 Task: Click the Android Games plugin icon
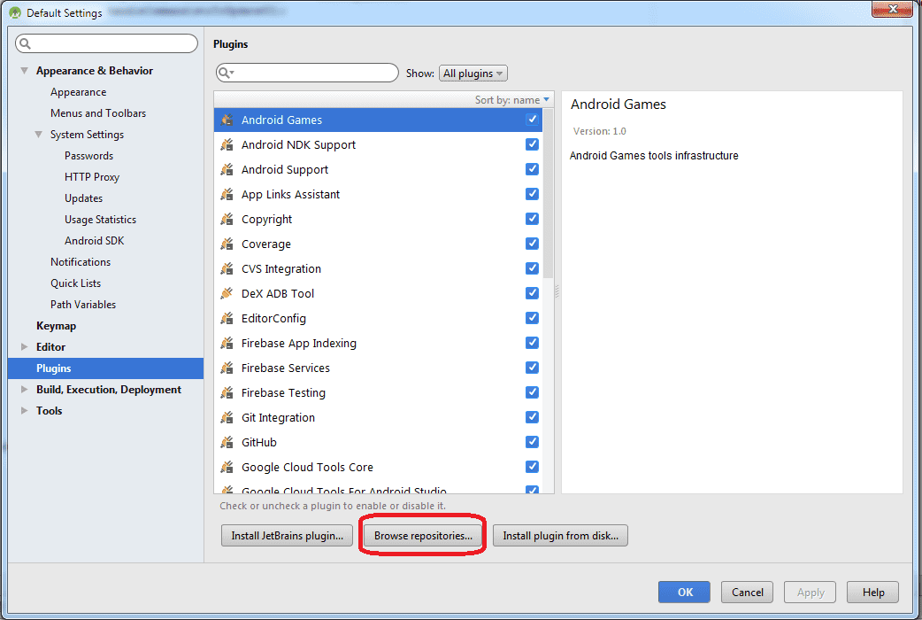click(x=227, y=120)
